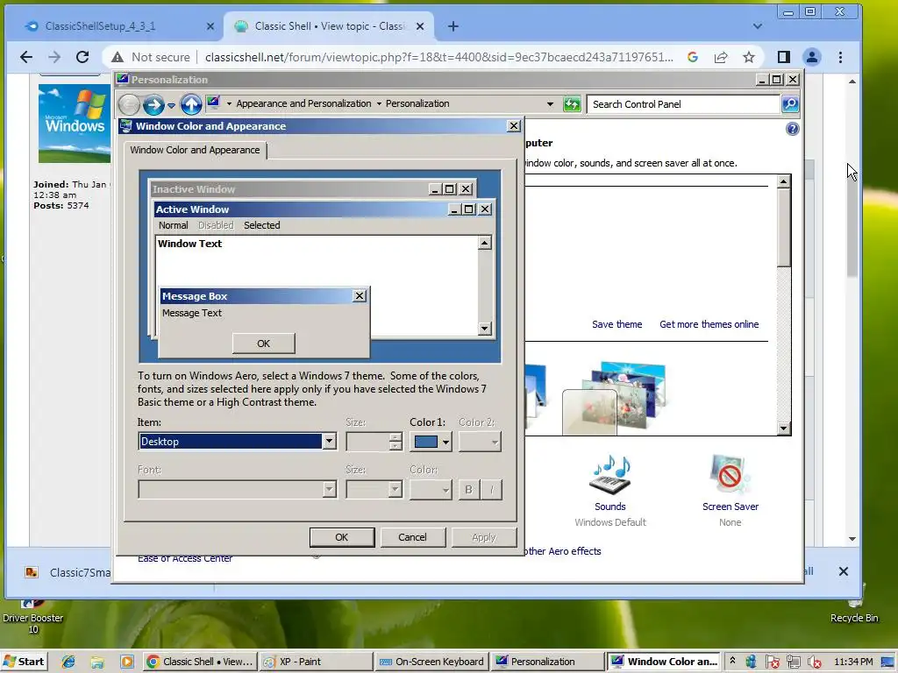The width and height of the screenshot is (898, 673).
Task: Open a new Chrome tab
Action: point(453,26)
